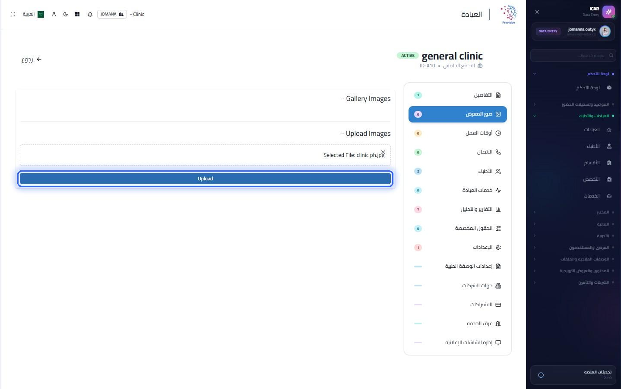The height and width of the screenshot is (389, 621).
Task: Go back using رجوع link
Action: 32,60
